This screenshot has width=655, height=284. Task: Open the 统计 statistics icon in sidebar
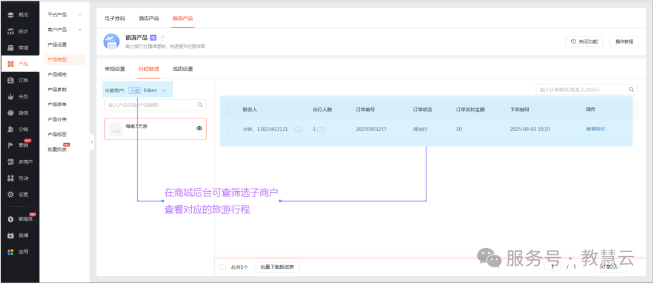10,32
